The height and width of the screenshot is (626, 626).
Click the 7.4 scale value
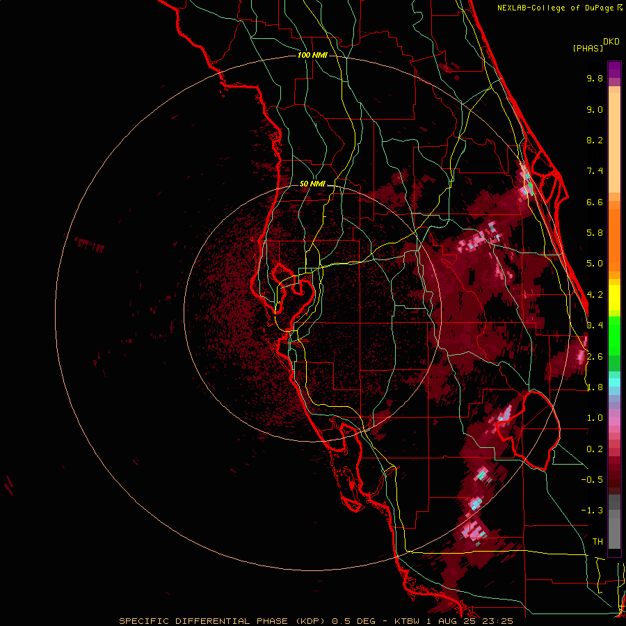[x=595, y=171]
